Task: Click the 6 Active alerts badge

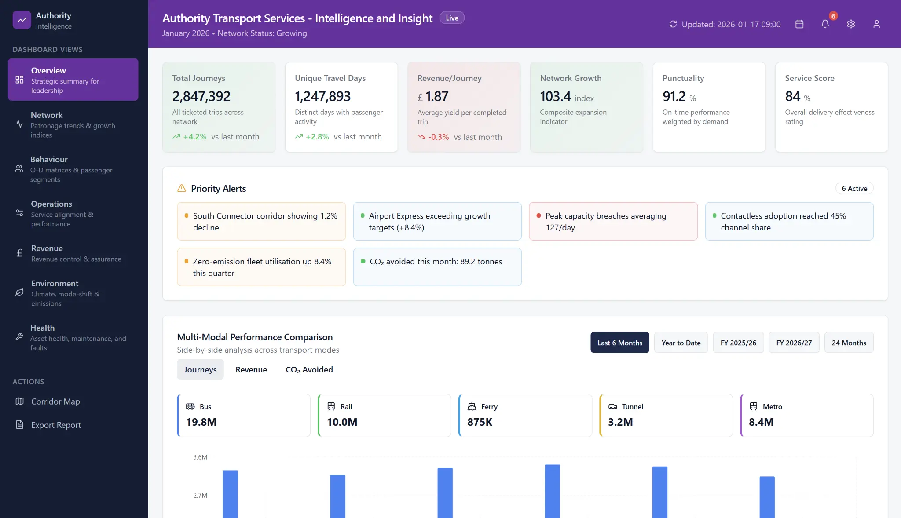Action: click(854, 188)
